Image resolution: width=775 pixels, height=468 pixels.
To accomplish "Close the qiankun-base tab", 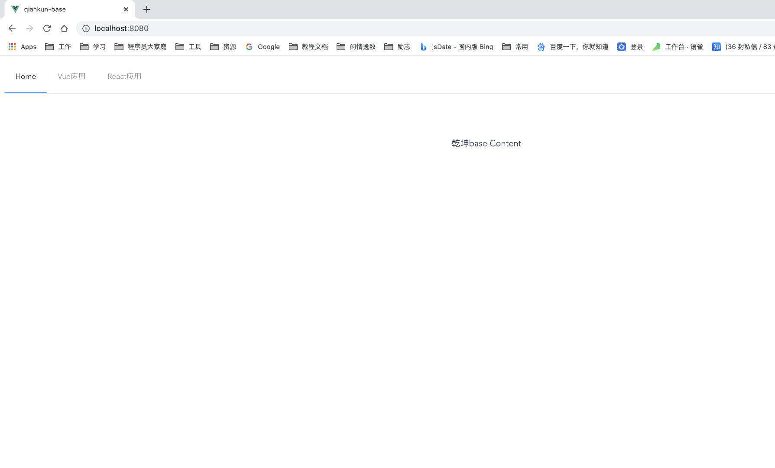I will tap(126, 9).
